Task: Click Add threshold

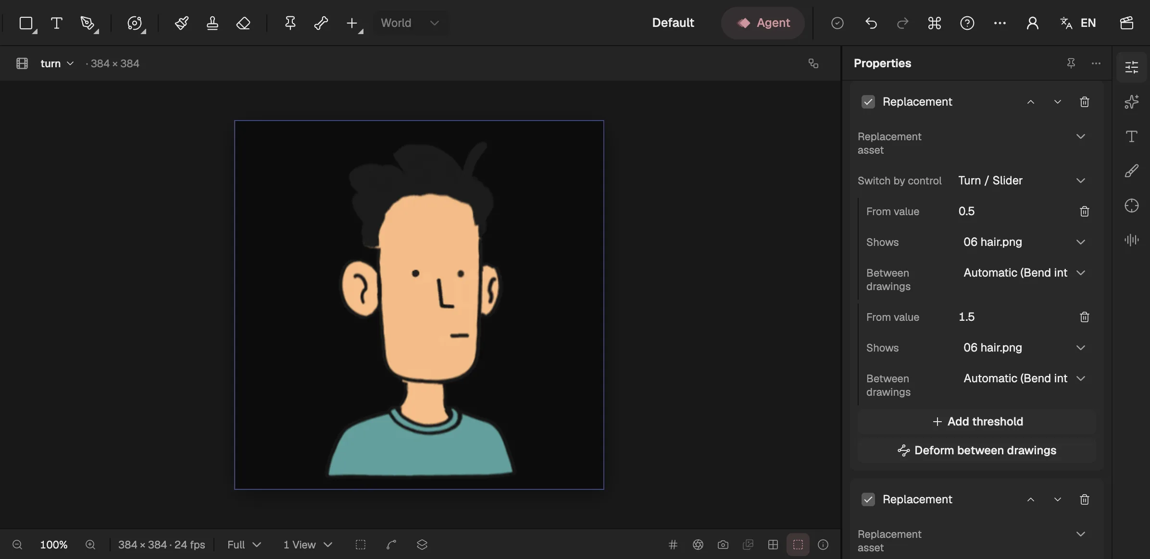Action: [976, 422]
